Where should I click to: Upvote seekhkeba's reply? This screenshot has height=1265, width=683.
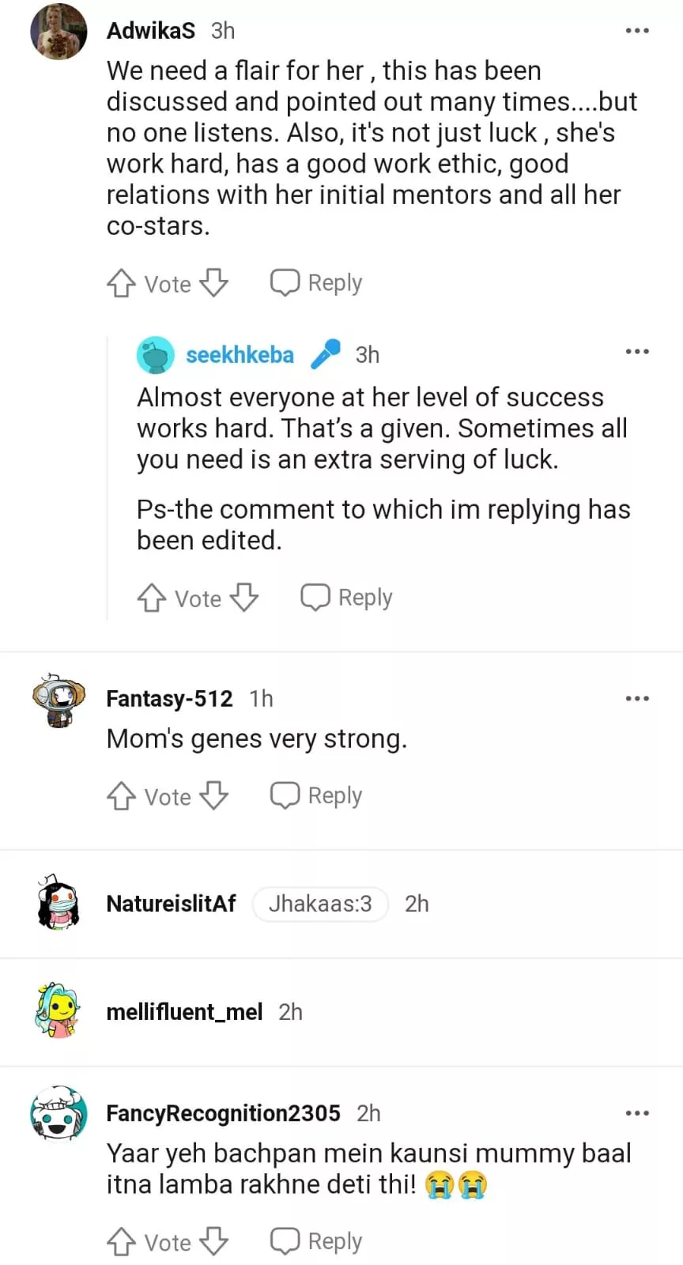[151, 598]
